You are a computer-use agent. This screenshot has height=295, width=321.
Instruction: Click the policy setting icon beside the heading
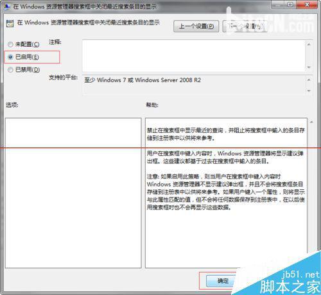pos(10,24)
